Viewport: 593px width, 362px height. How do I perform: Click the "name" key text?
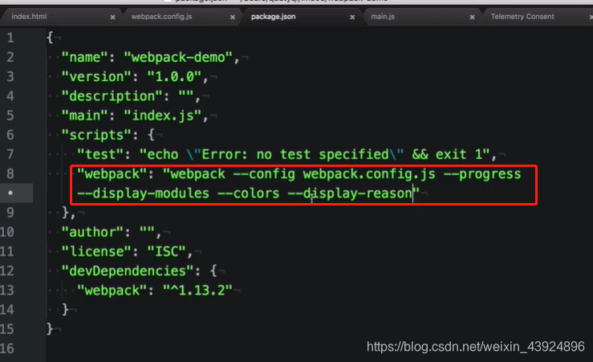point(85,58)
